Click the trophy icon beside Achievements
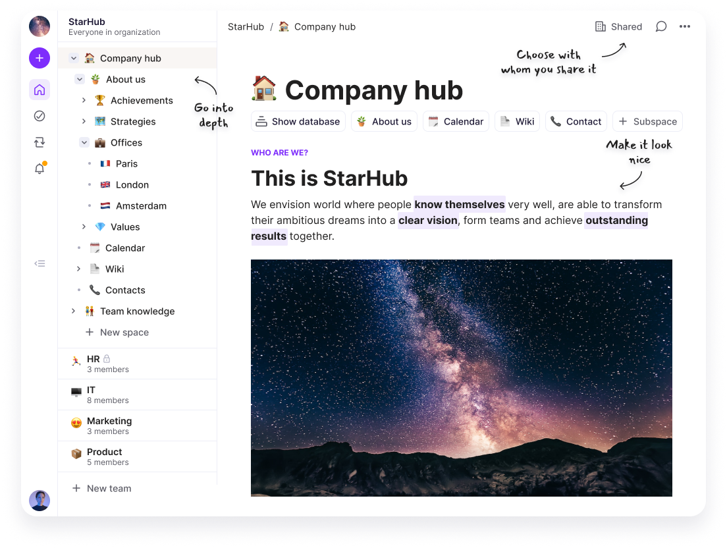This screenshot has height=548, width=727. (x=99, y=100)
